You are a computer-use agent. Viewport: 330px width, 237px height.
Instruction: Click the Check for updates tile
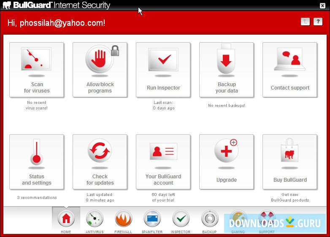[100, 162]
